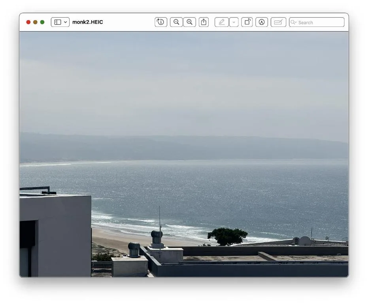Click the sidebar layout icon
The height and width of the screenshot is (303, 368).
(x=58, y=22)
